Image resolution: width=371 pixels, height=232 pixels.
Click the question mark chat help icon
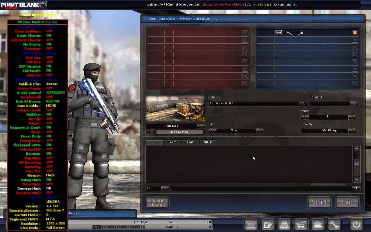click(357, 188)
